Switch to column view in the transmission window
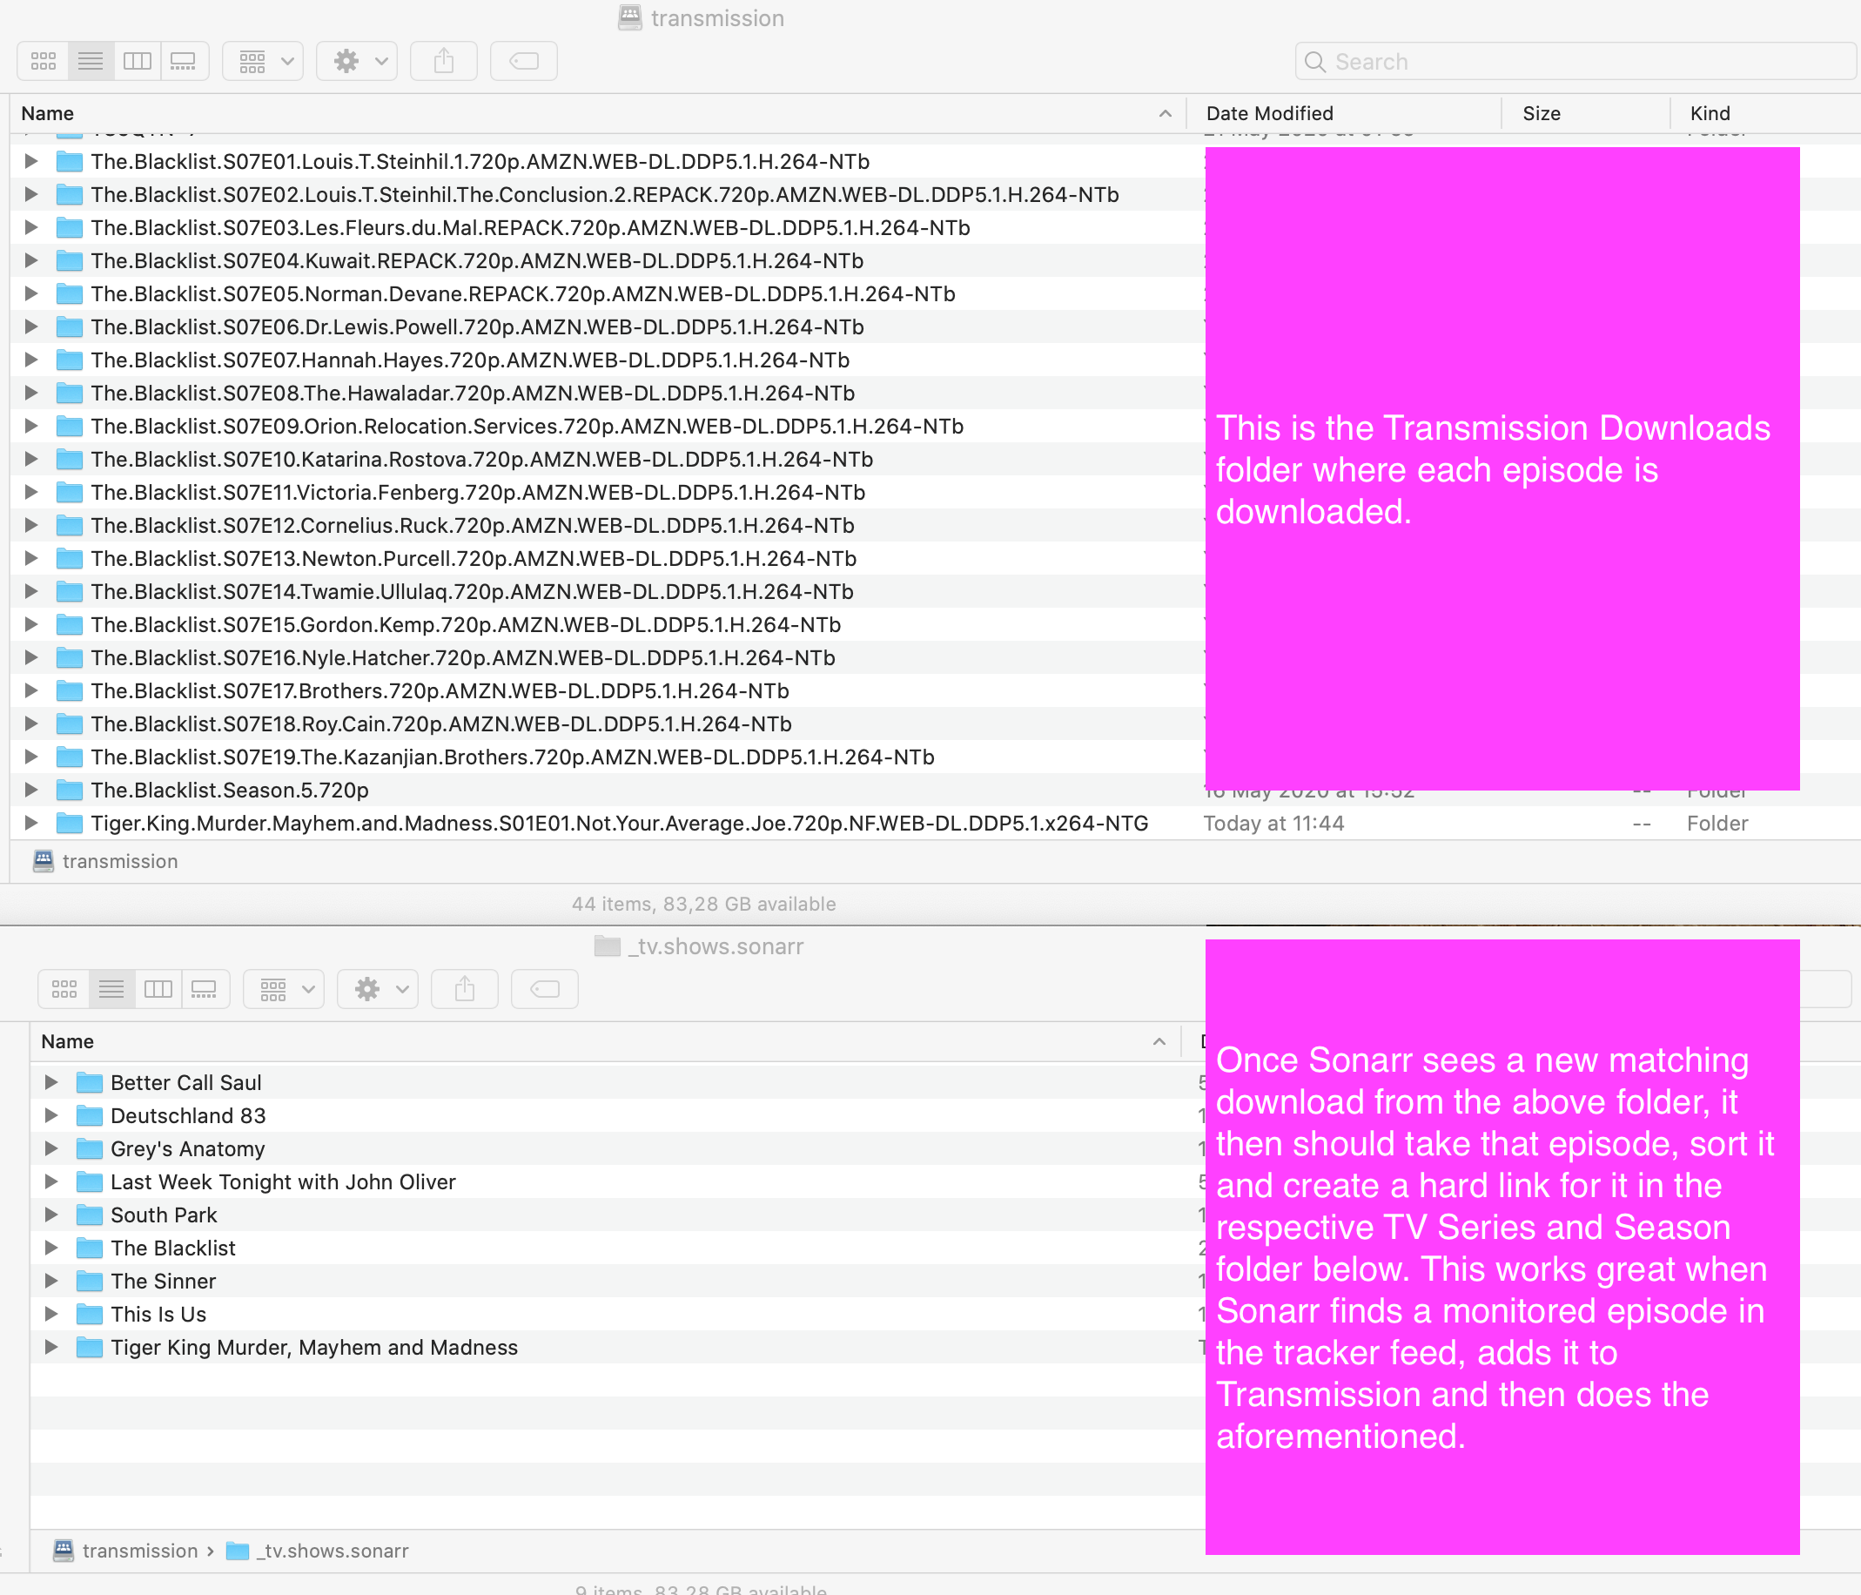1861x1595 pixels. (x=138, y=60)
